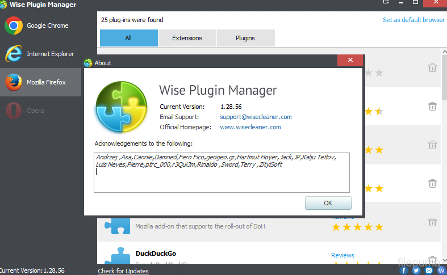Screen dimensions: 447x275
Task: Minimize the Wise Plugin Manager main window
Action: click(401, 2)
